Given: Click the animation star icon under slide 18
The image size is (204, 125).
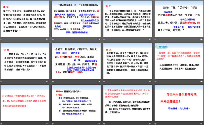Looking at the screenshot, I should click(53, 81).
